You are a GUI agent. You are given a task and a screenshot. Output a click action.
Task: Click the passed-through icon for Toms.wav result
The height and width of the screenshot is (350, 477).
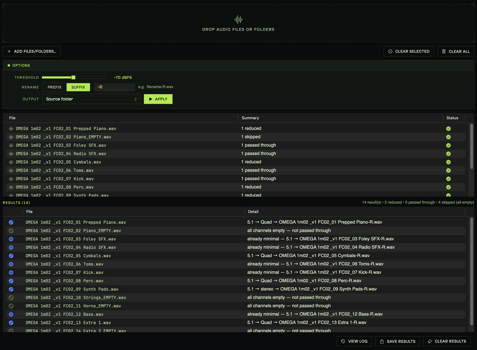11,264
